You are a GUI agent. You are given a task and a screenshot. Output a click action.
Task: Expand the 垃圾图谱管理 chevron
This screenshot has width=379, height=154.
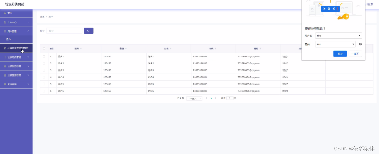click(28, 75)
